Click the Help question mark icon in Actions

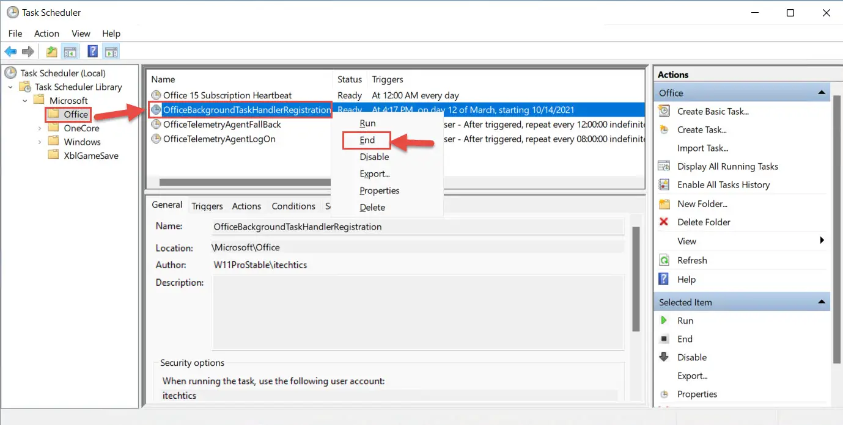click(664, 279)
